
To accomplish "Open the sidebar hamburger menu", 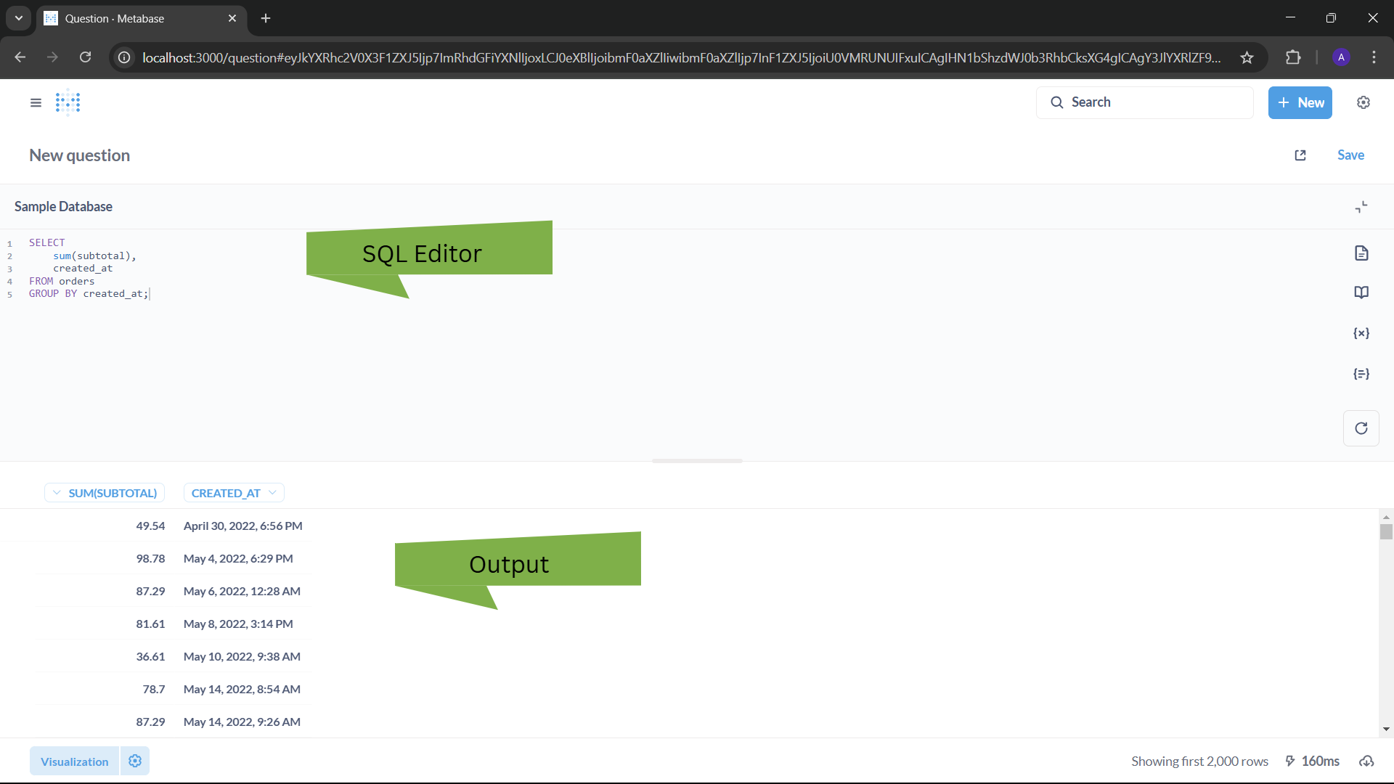I will 36,103.
